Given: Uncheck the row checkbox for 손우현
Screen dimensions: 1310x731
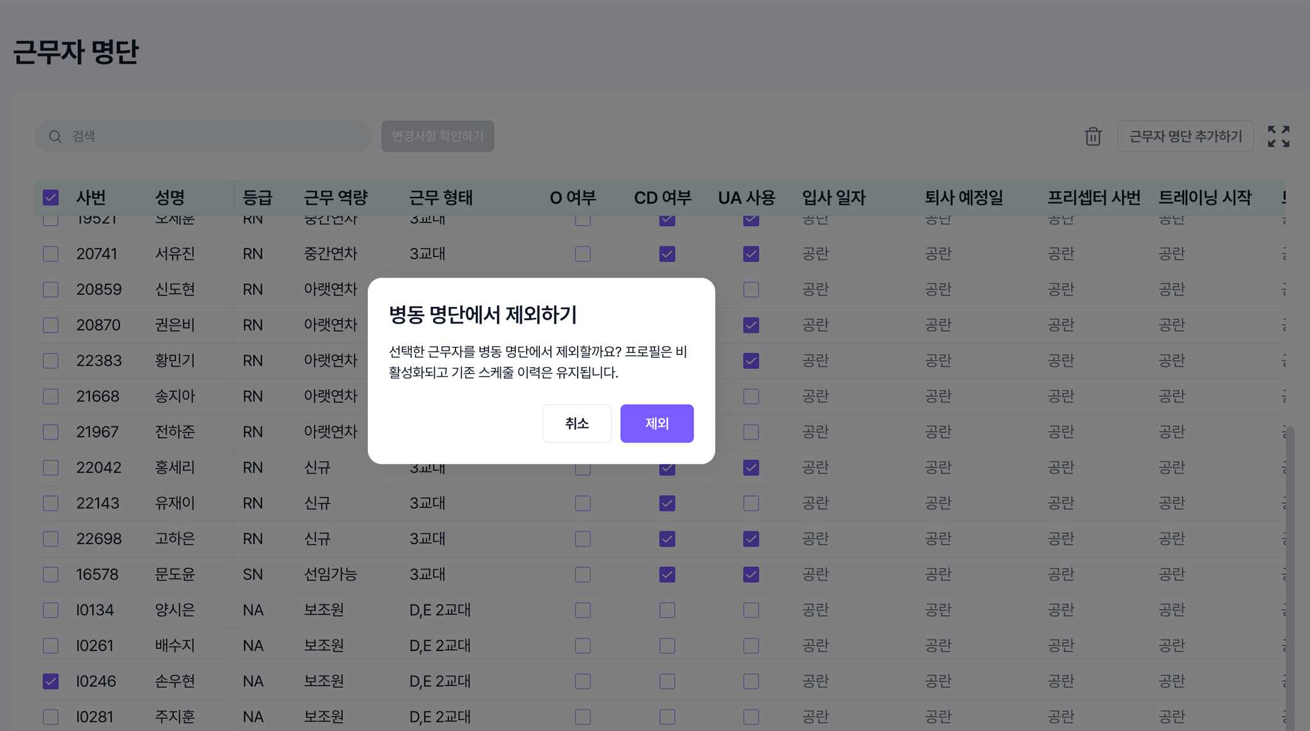Looking at the screenshot, I should pyautogui.click(x=51, y=681).
